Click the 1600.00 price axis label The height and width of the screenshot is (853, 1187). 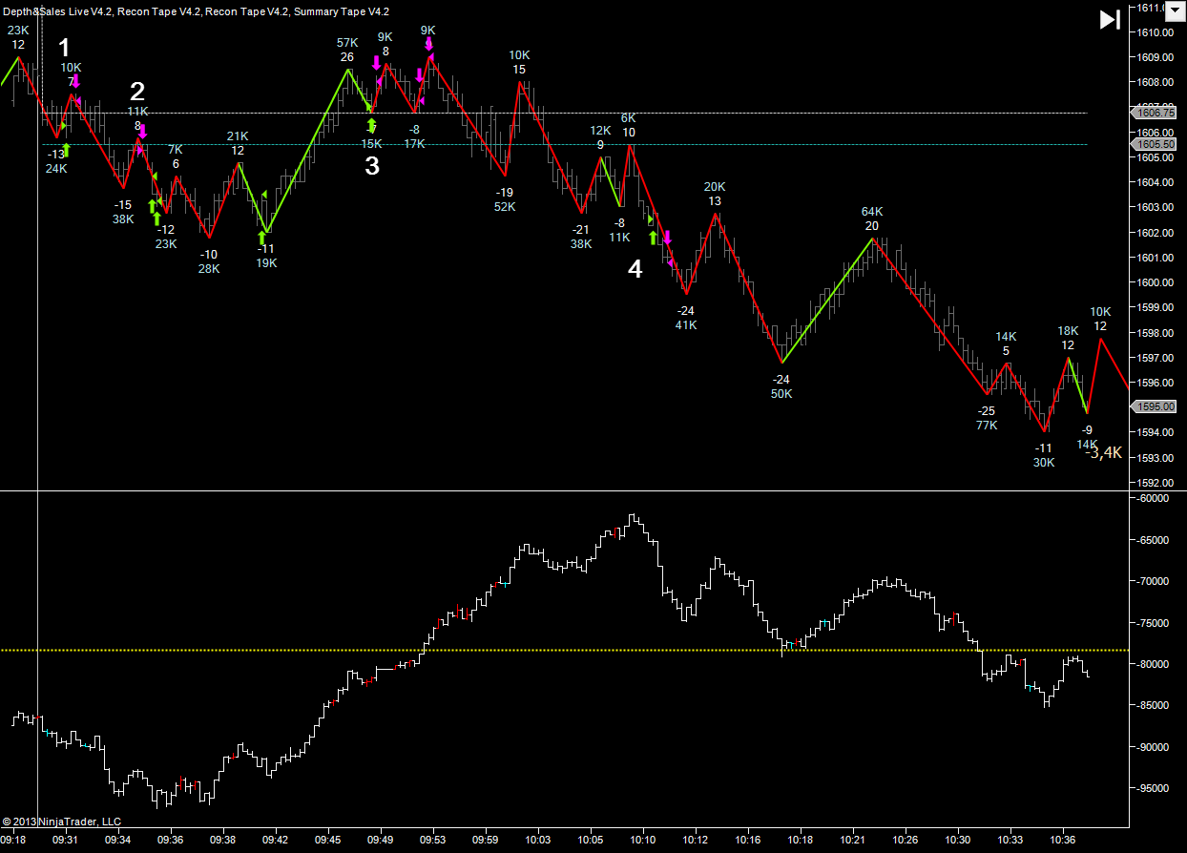click(1155, 282)
